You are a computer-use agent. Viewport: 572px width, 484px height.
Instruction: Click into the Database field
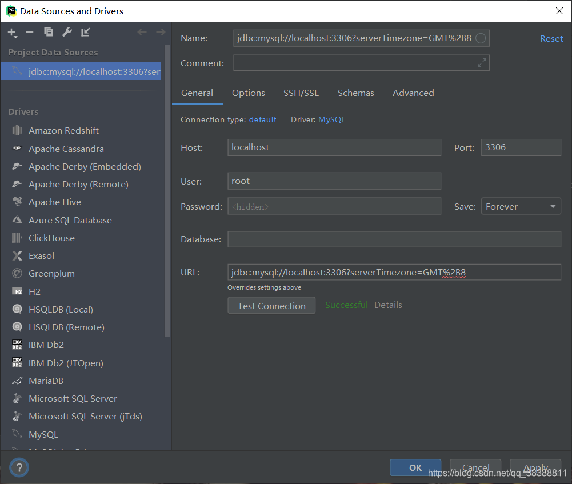point(394,239)
